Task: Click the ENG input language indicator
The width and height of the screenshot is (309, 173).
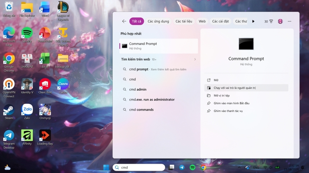Action: pyautogui.click(x=256, y=167)
